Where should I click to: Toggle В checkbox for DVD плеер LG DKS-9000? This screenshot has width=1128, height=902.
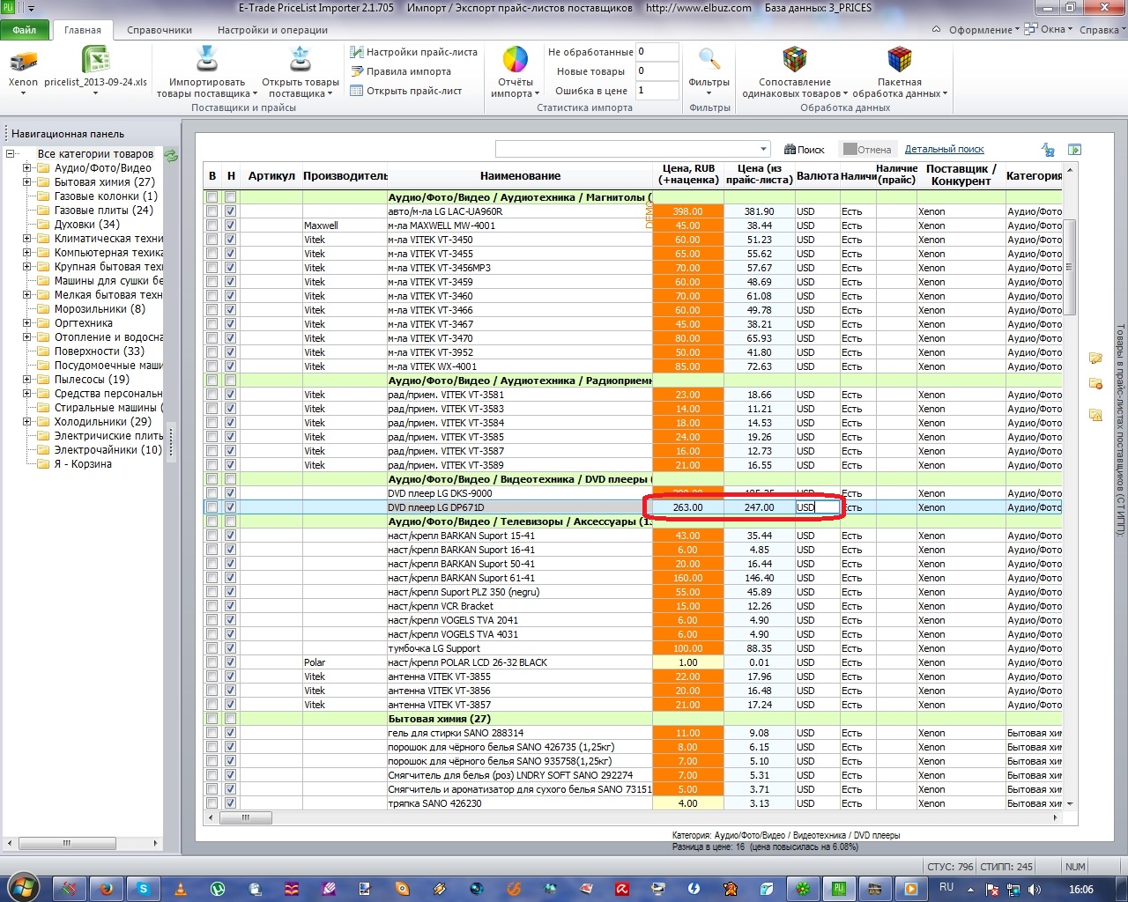tap(212, 493)
